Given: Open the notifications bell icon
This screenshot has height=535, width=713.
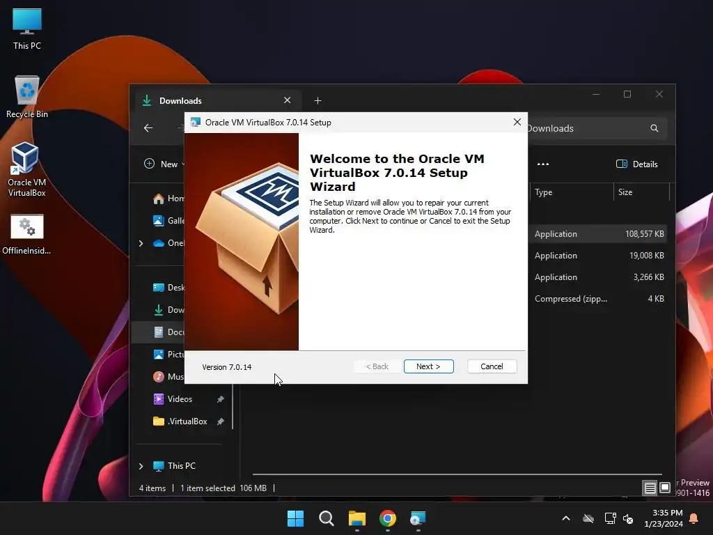Looking at the screenshot, I should pos(694,518).
